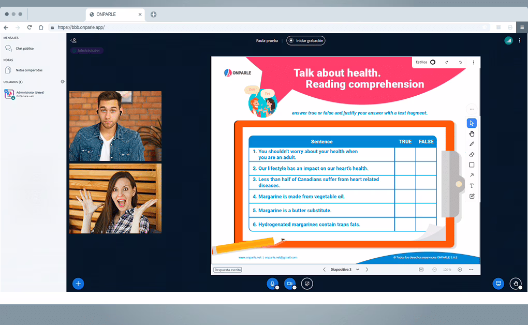
Task: Turn off the webcam
Action: (x=290, y=284)
